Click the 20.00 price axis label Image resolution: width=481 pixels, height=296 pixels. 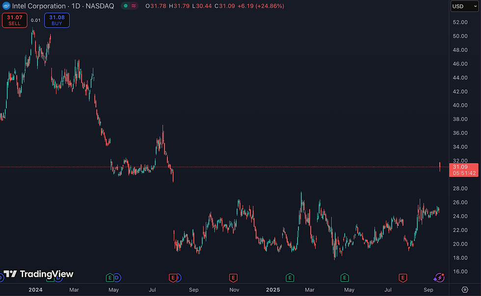pyautogui.click(x=460, y=244)
